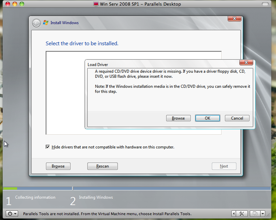276x220 pixels.
Task: Toggle the toolbar pill button in title bar
Action: click(x=265, y=4)
